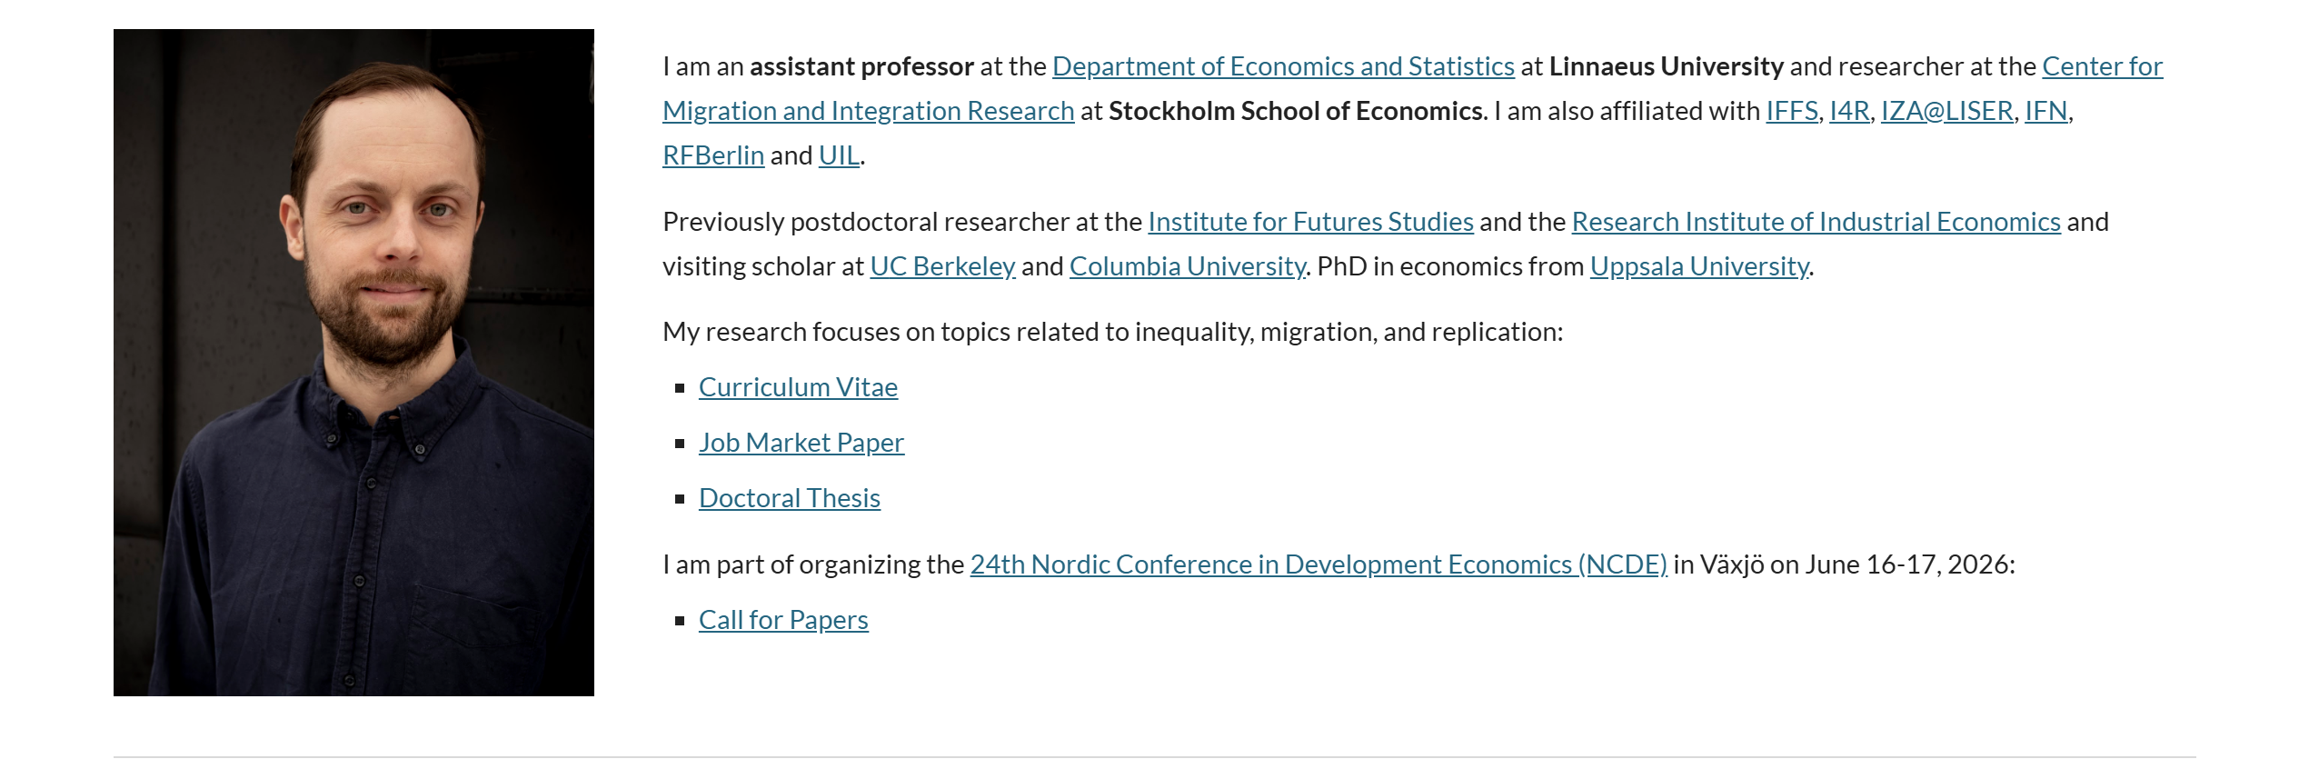The width and height of the screenshot is (2309, 779).
Task: Click the bold Linnaeus University text
Action: [x=1666, y=66]
